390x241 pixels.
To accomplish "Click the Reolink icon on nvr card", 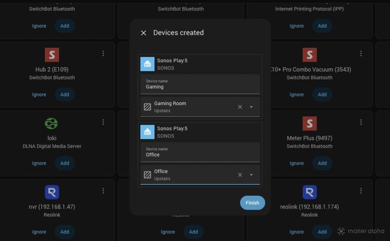I will 52,192.
